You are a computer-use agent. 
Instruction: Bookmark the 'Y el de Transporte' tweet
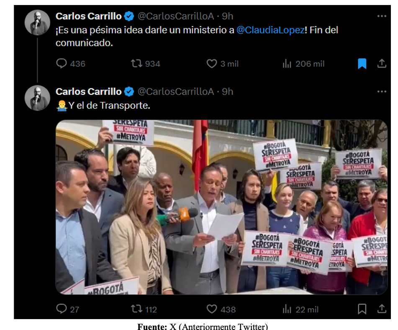click(362, 309)
